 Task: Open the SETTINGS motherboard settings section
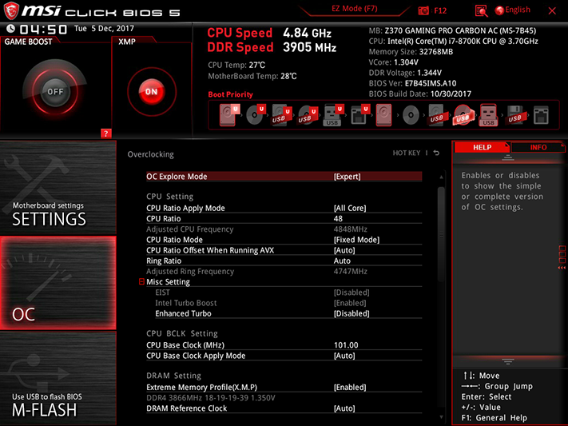coord(58,188)
